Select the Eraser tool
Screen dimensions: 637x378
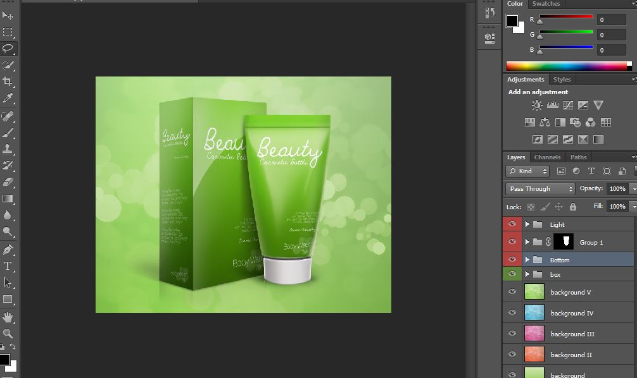click(8, 182)
